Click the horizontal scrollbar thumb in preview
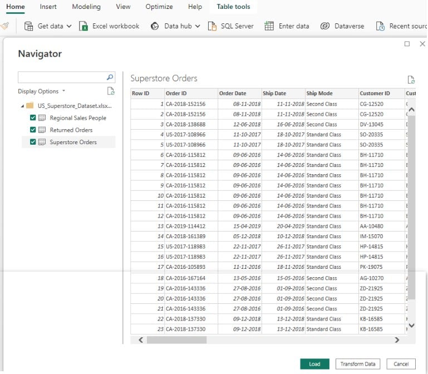This screenshot has width=428, height=374. point(176,340)
